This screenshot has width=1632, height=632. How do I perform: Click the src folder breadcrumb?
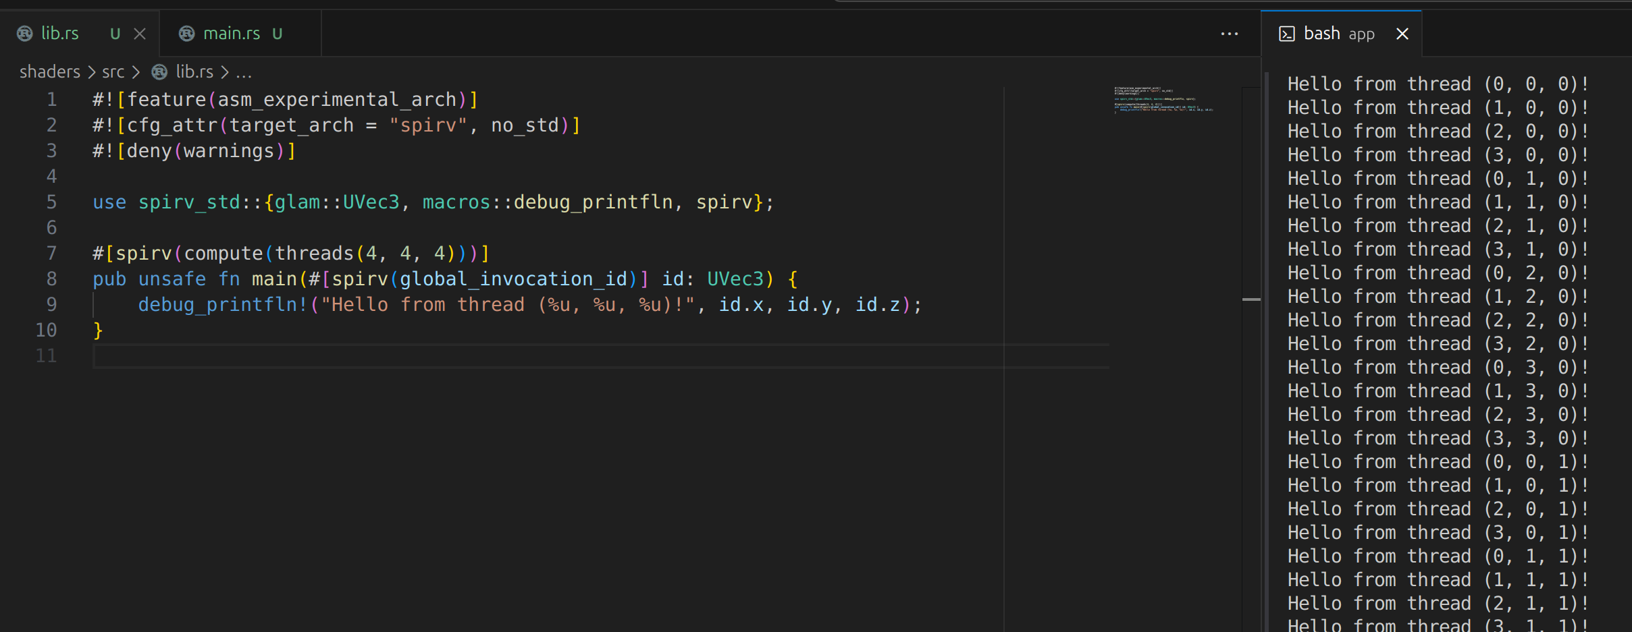click(113, 72)
